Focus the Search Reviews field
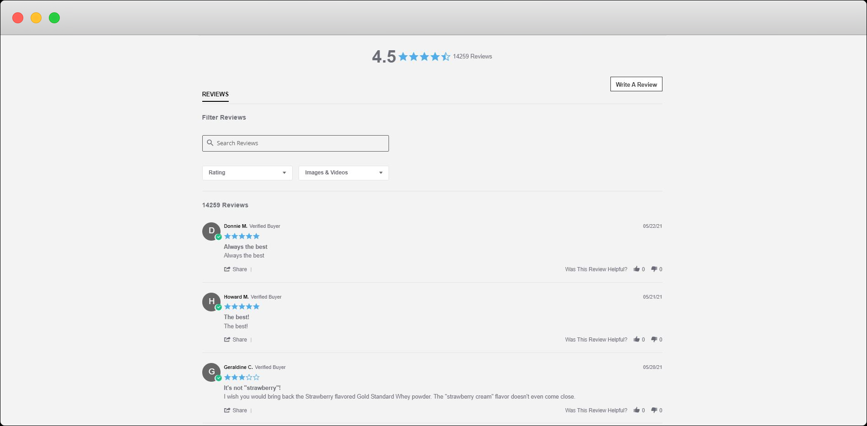 [295, 143]
